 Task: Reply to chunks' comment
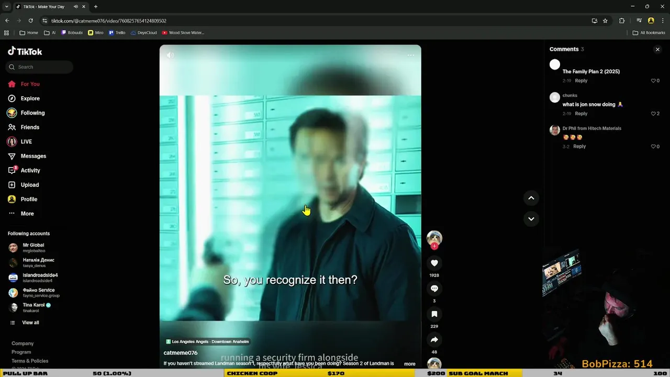pos(581,114)
